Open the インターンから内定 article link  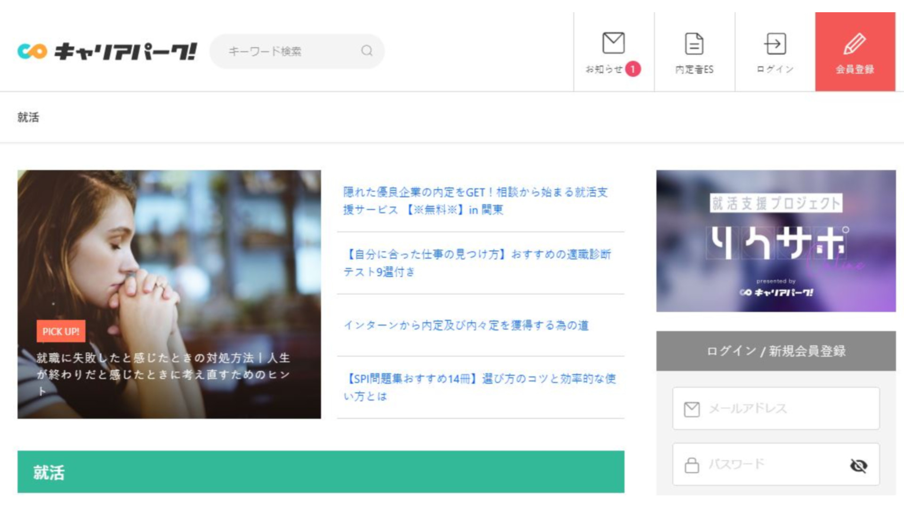(466, 325)
